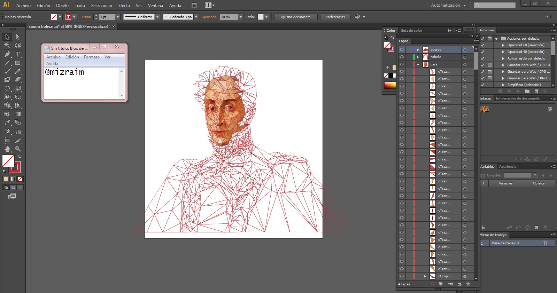Open the Información de documento tab
The image size is (557, 293).
(x=518, y=98)
